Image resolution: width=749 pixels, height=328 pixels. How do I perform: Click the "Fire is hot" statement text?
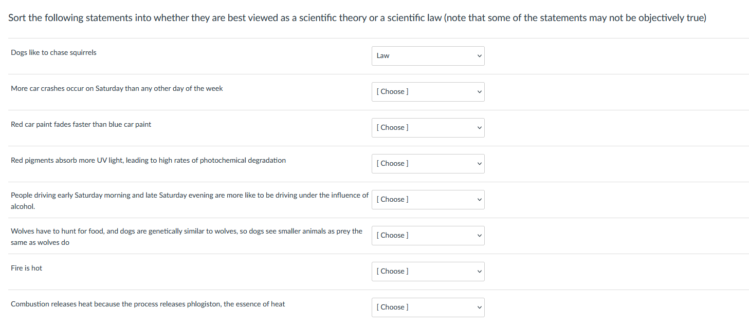(26, 267)
